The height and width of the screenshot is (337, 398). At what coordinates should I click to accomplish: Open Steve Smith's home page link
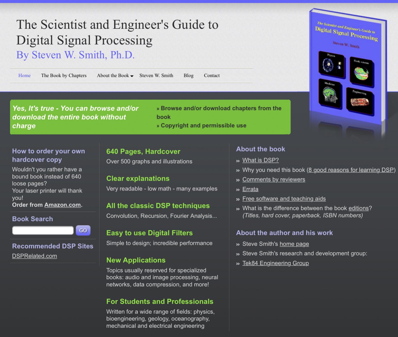(x=294, y=244)
